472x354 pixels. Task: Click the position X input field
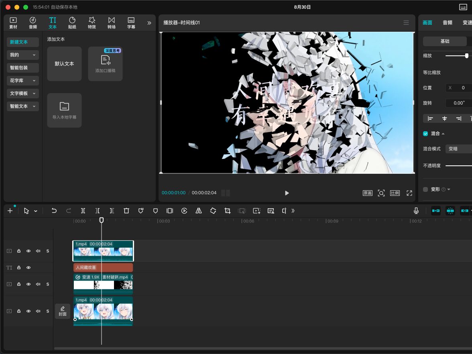459,88
